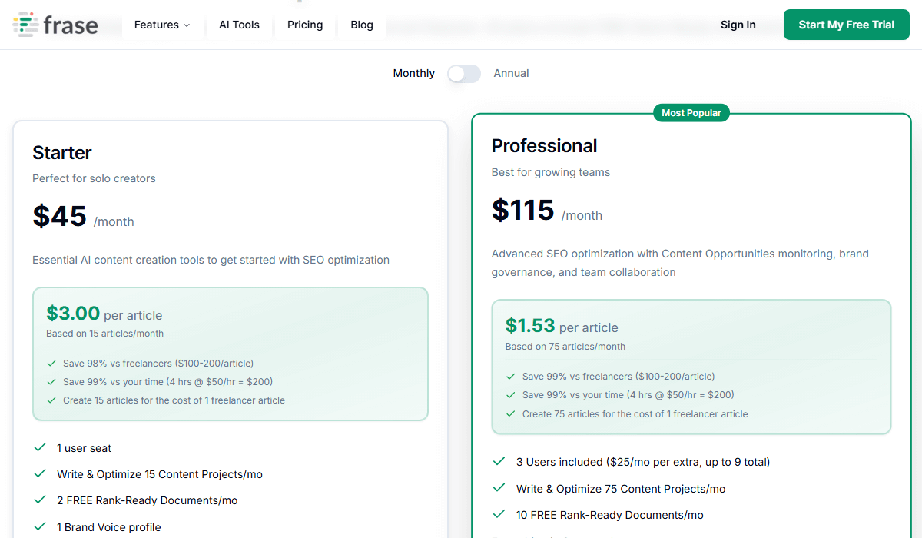Select the Annual billing label

point(511,73)
